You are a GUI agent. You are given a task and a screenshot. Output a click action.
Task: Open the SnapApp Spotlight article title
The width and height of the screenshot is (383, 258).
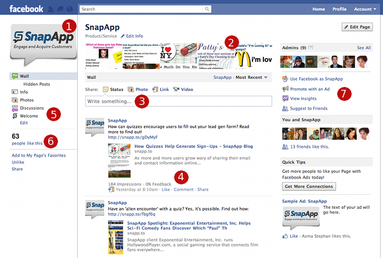coord(189,226)
